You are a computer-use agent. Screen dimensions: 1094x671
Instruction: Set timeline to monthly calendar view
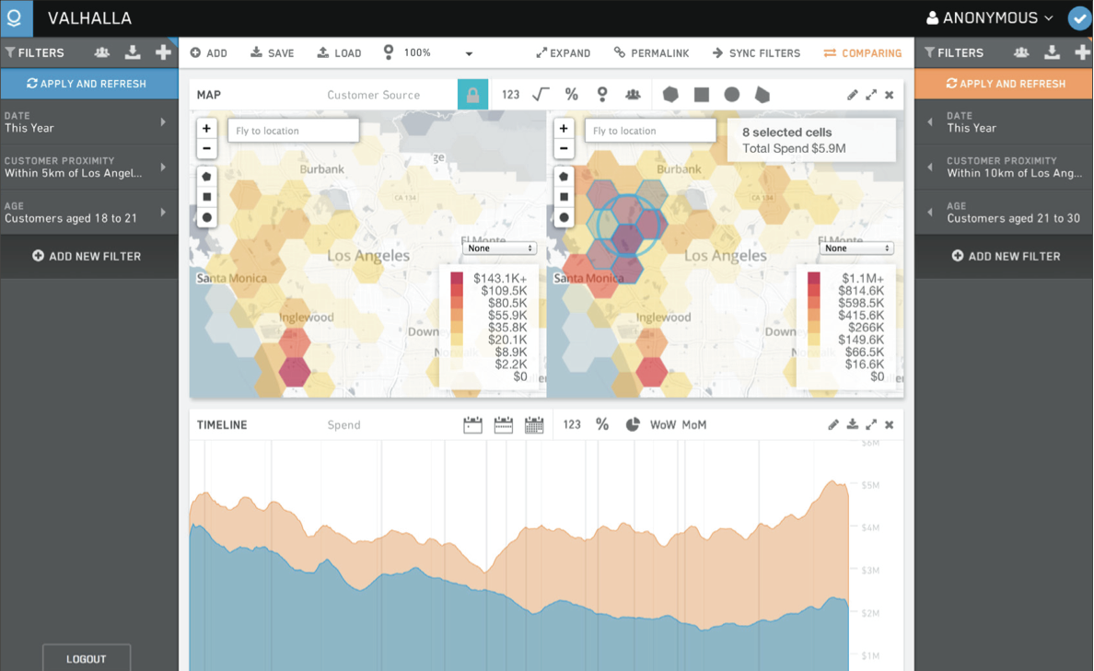click(x=534, y=424)
